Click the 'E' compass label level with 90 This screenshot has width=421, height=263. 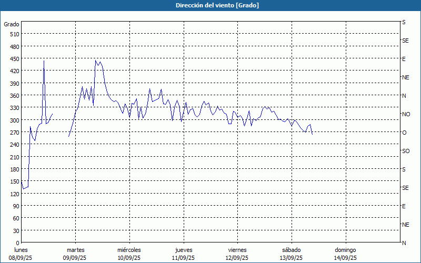point(404,206)
